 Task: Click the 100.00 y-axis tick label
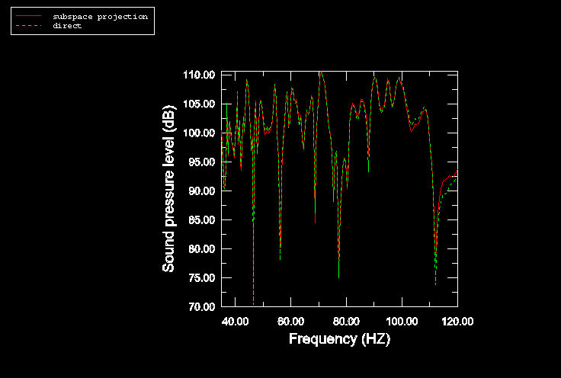click(198, 133)
